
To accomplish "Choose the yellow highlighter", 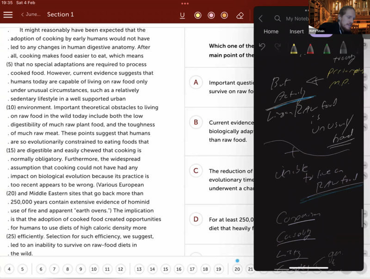I will click(197, 15).
